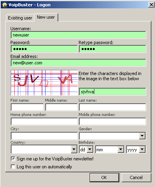Click the City input field
155x187 pixels.
pos(44,136)
